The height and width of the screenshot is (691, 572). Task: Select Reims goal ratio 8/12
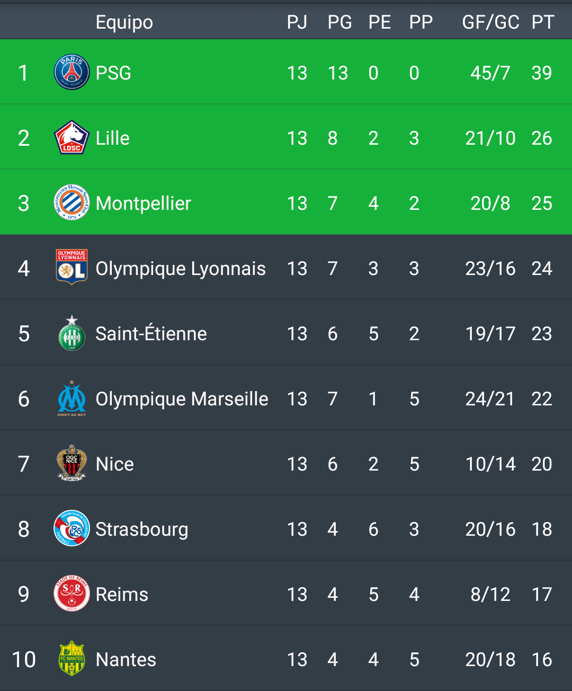coord(490,594)
